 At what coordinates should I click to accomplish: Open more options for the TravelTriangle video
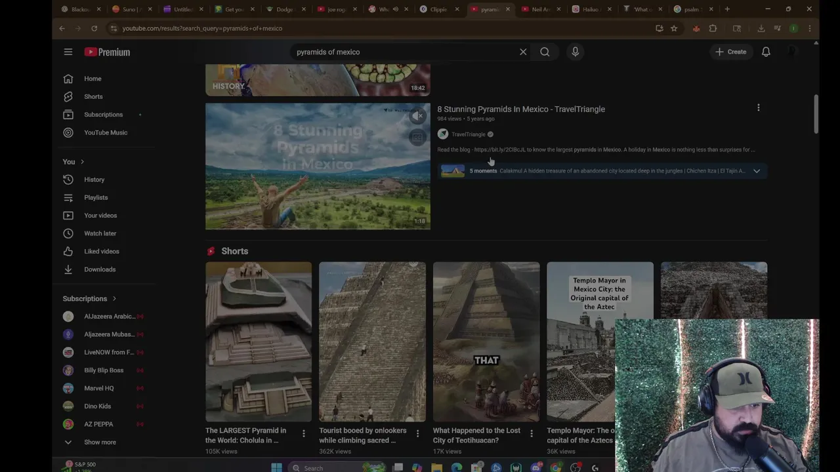point(758,108)
